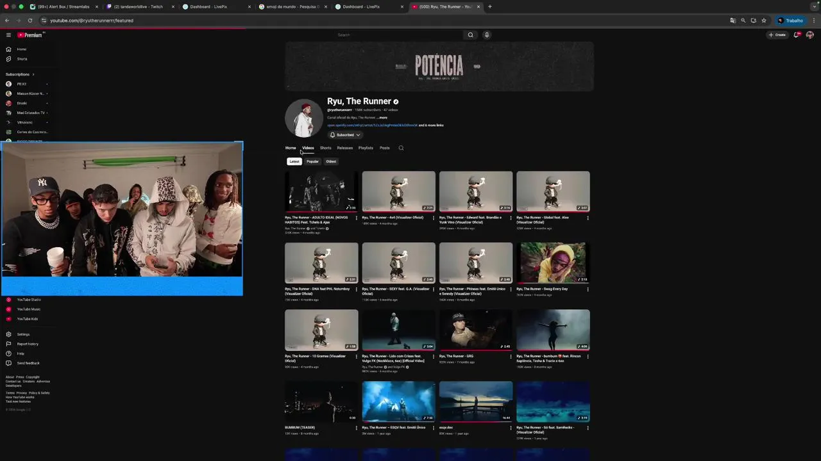Click the YouTube Premium logo

30,35
